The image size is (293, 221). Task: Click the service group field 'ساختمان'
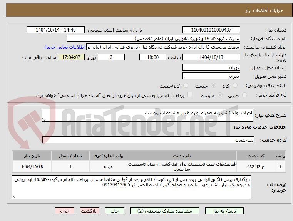pos(148,140)
